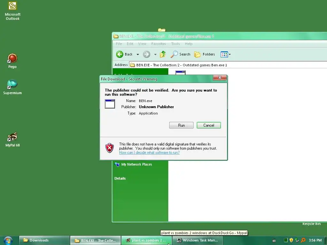Screen dimensions: 327x245
Task: Open the View menu in Explorer
Action: pyautogui.click(x=142, y=44)
